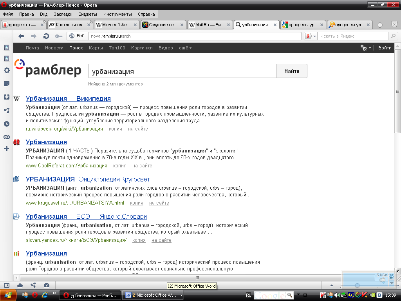This screenshot has height=301, width=401.
Task: Reload the page with the refresh icon
Action: tap(46, 36)
